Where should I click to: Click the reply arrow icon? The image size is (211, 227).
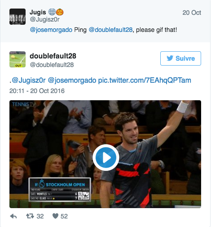[x=13, y=216]
